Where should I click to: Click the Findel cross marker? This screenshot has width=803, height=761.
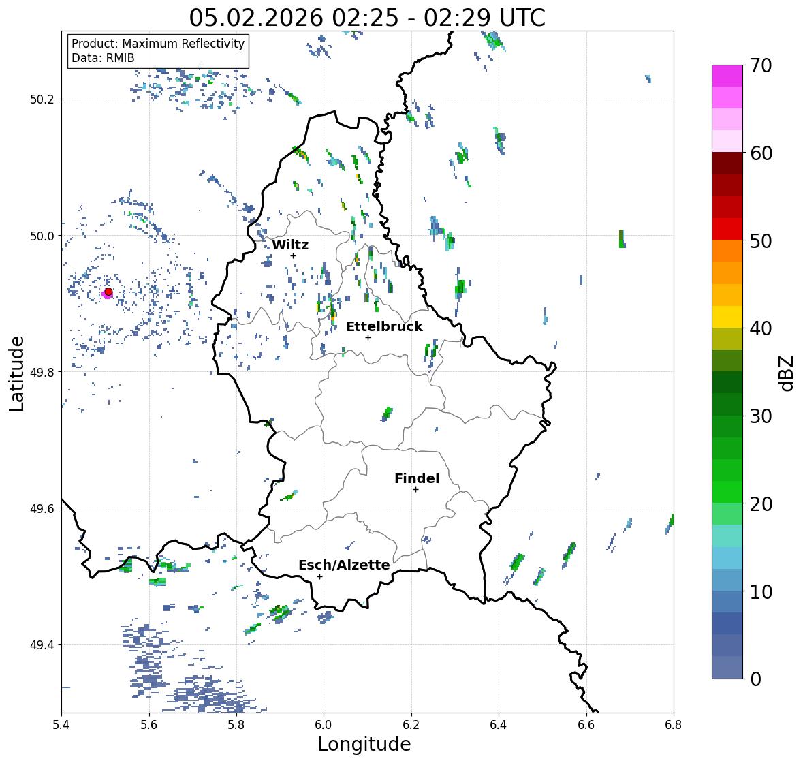416,490
